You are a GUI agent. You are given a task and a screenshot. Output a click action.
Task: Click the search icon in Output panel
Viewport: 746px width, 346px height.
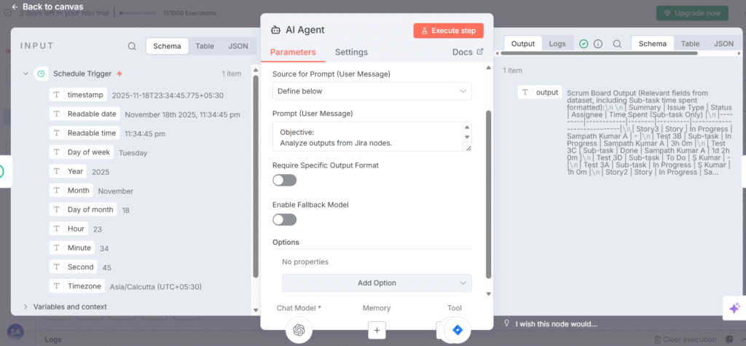click(x=617, y=44)
